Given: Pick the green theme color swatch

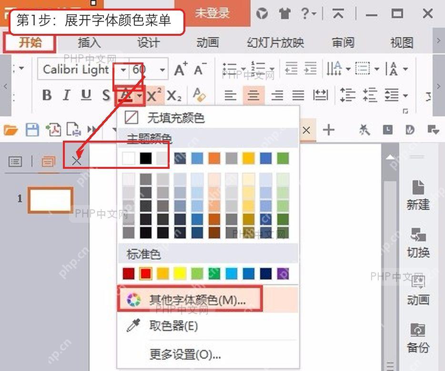Looking at the screenshot, I should pos(283,158).
